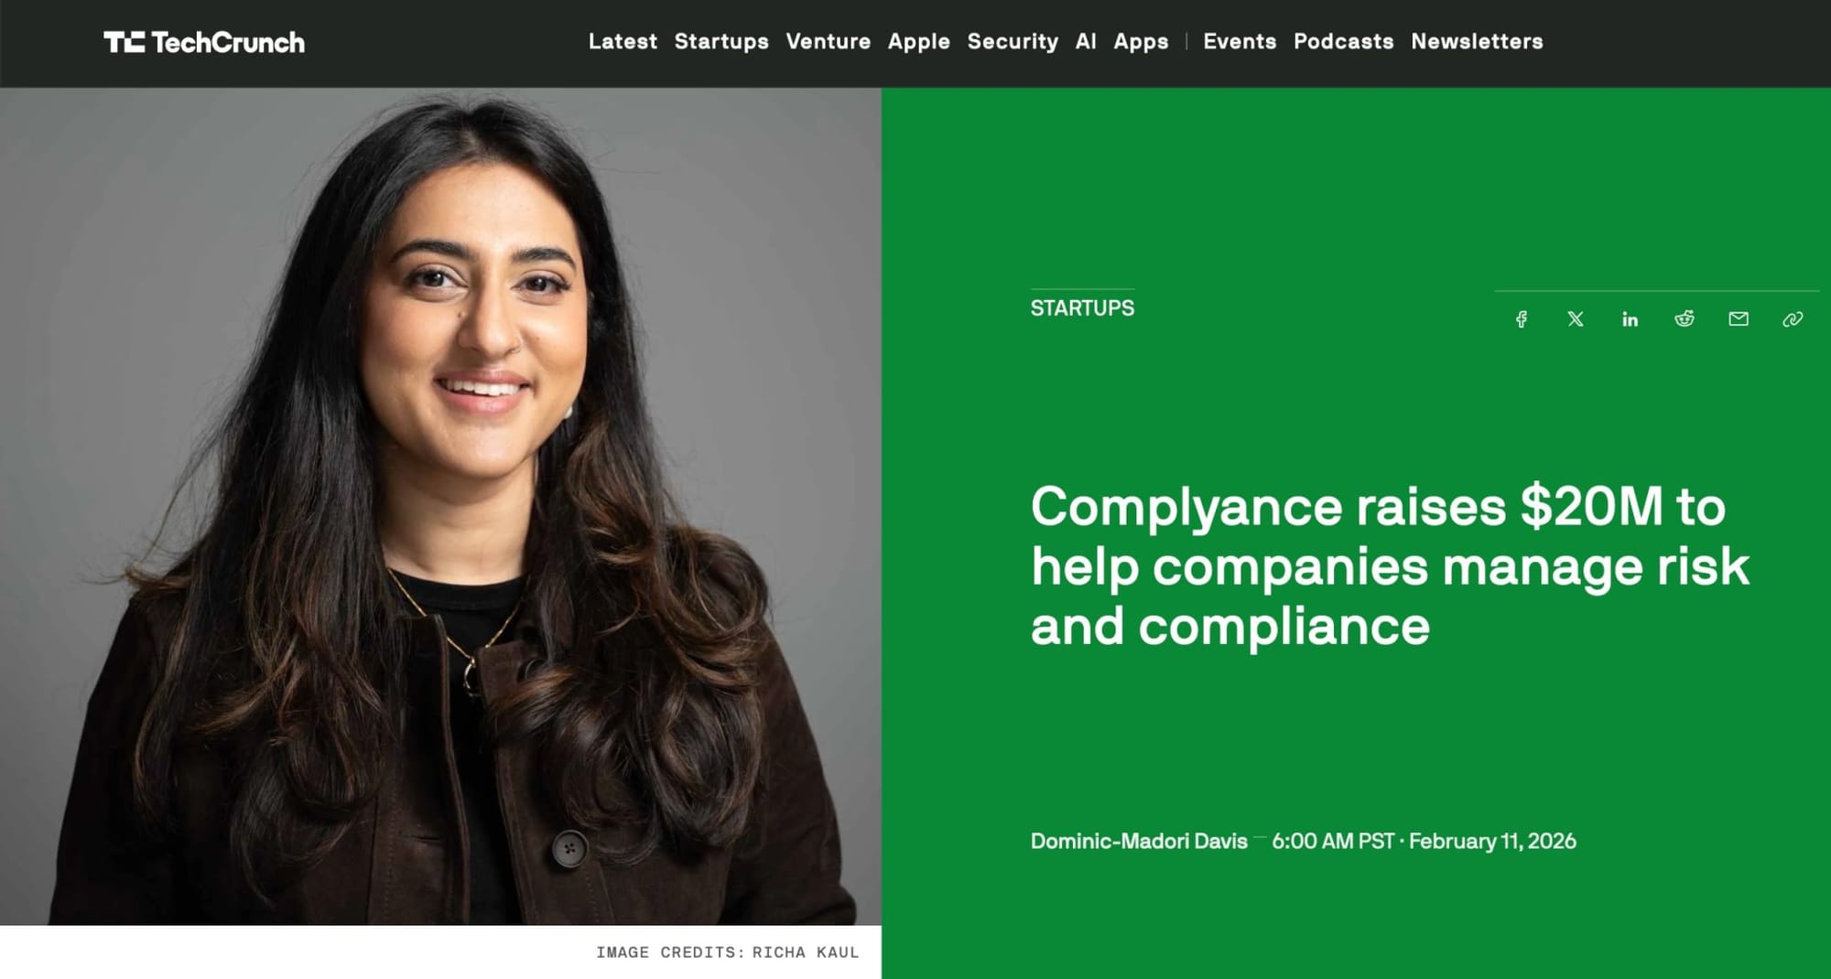Share article on X icon

(1576, 319)
